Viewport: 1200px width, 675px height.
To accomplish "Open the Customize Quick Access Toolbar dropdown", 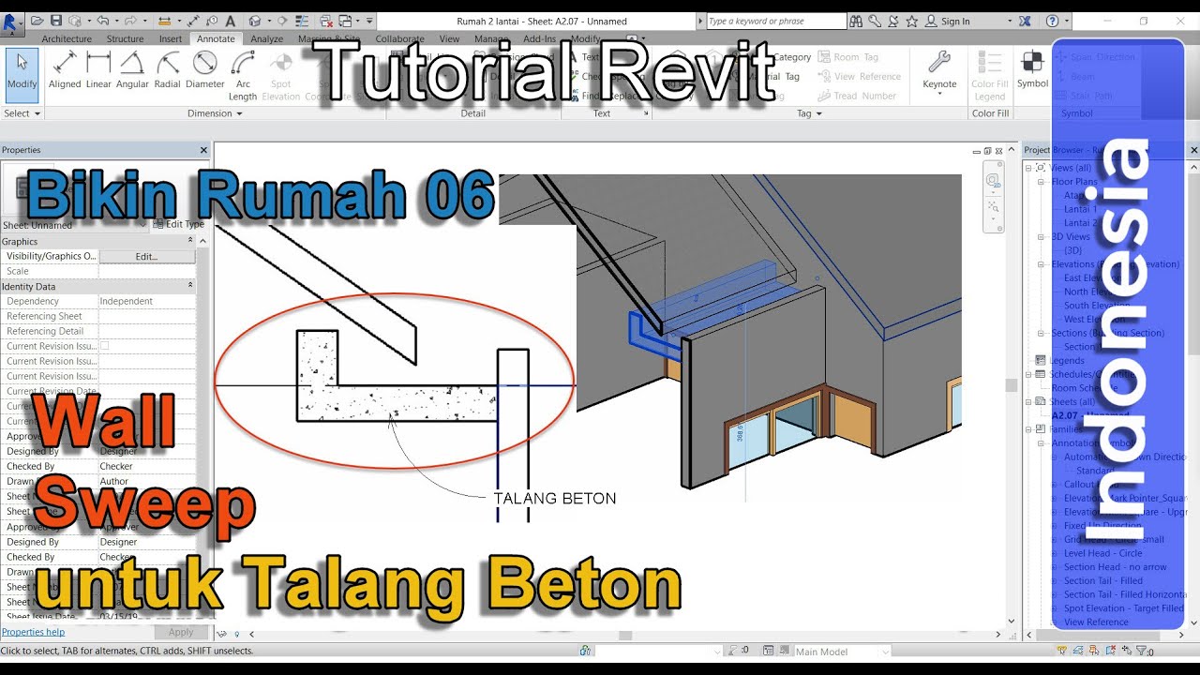I will pyautogui.click(x=369, y=21).
